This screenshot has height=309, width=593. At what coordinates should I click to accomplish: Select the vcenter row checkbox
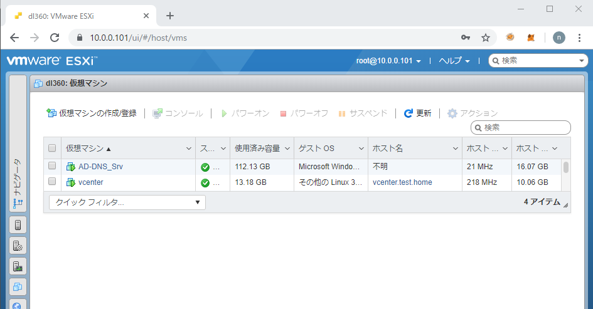tap(52, 181)
